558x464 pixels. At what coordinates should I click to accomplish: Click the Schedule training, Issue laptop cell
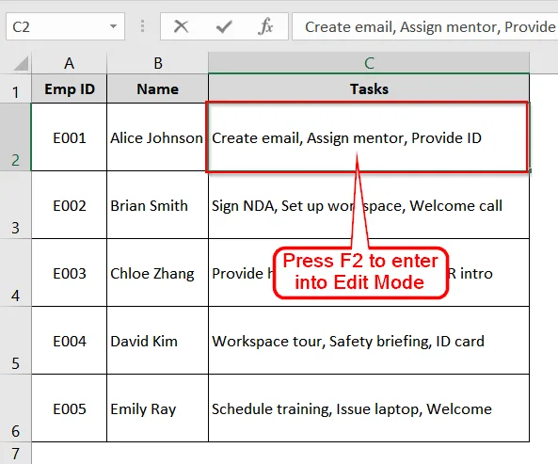pos(369,408)
